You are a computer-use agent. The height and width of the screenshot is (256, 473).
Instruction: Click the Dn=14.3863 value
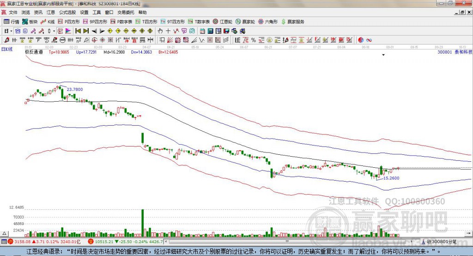coord(141,52)
